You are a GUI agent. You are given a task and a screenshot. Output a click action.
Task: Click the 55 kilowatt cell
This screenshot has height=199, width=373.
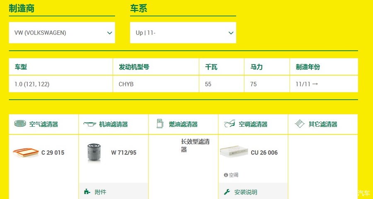[221, 84]
